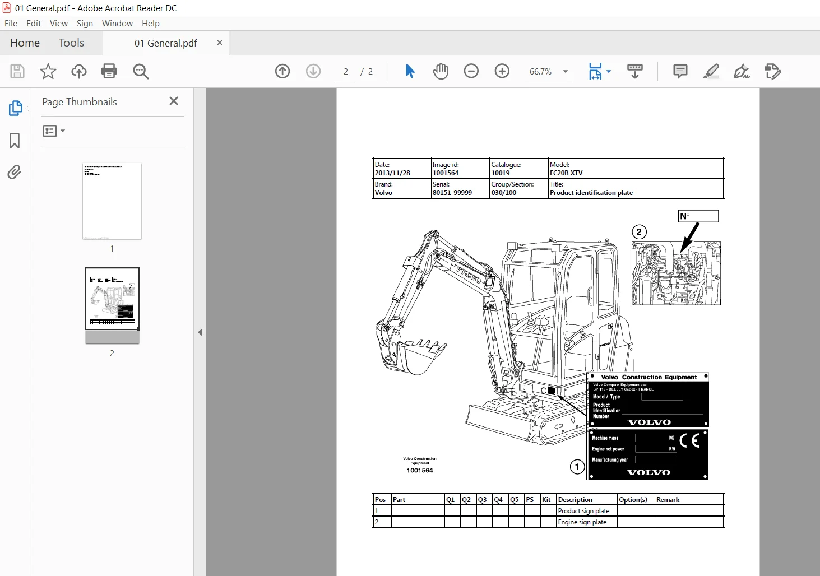The height and width of the screenshot is (576, 820).
Task: Click the current page number field
Action: click(346, 72)
